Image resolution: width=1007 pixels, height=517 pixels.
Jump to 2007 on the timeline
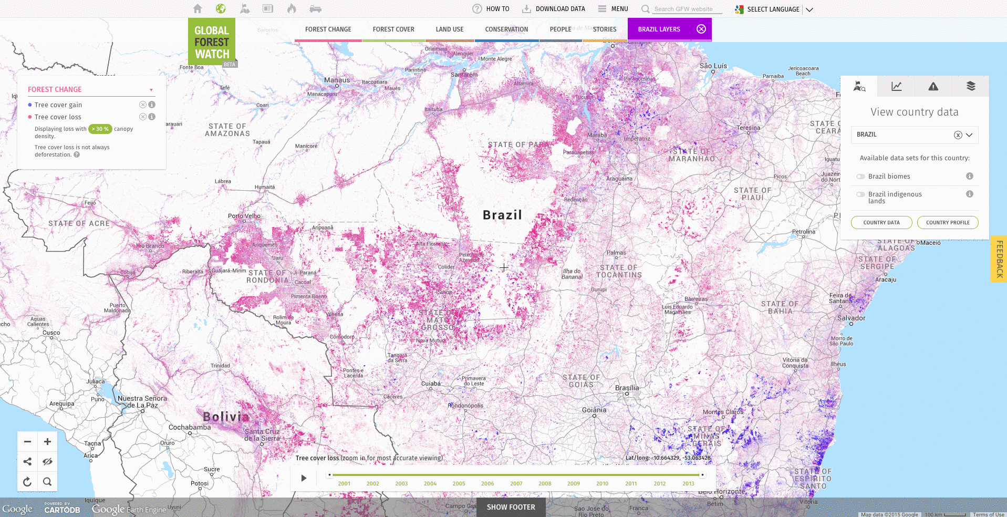tap(516, 483)
